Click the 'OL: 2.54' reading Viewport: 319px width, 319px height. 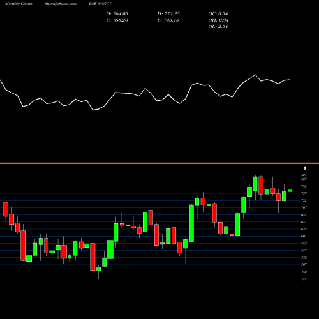218,27
